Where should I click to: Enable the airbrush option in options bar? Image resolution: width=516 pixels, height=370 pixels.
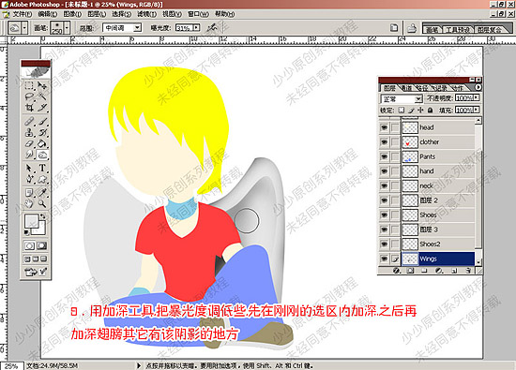[x=212, y=28]
